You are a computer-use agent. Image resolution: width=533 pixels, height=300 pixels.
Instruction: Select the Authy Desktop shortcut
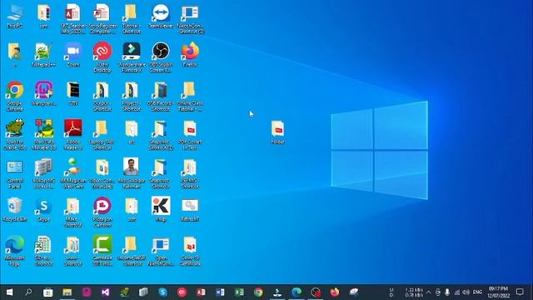[102, 57]
